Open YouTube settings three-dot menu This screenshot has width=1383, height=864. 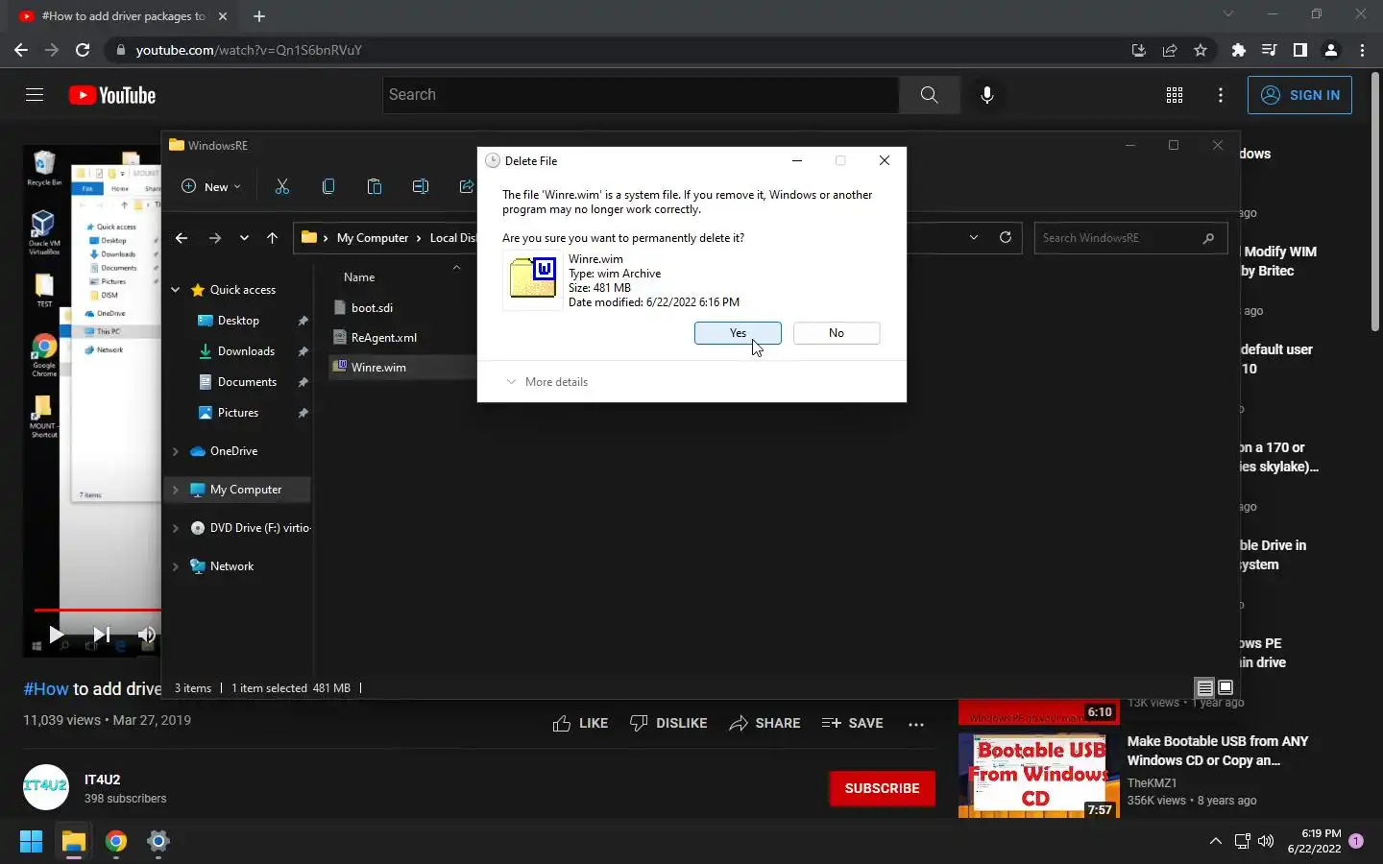click(1221, 95)
